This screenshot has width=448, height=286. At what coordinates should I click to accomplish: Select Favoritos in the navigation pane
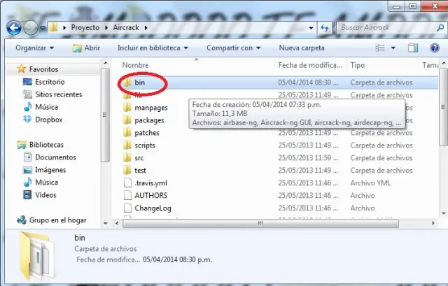[x=43, y=69]
